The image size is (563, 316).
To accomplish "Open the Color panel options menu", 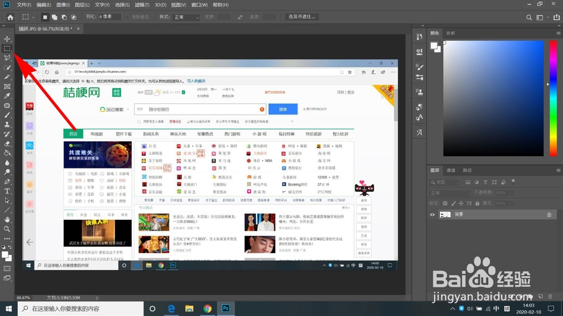I will (x=558, y=33).
